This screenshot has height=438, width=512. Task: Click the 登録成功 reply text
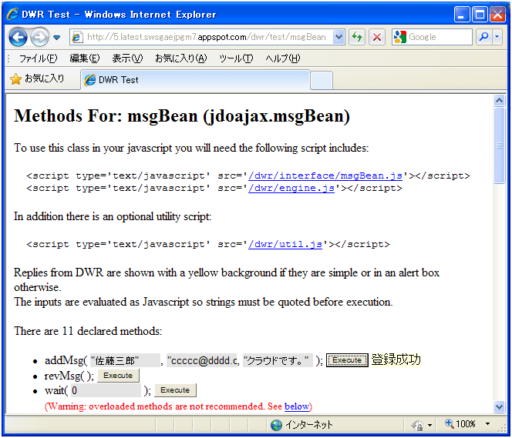[x=396, y=359]
